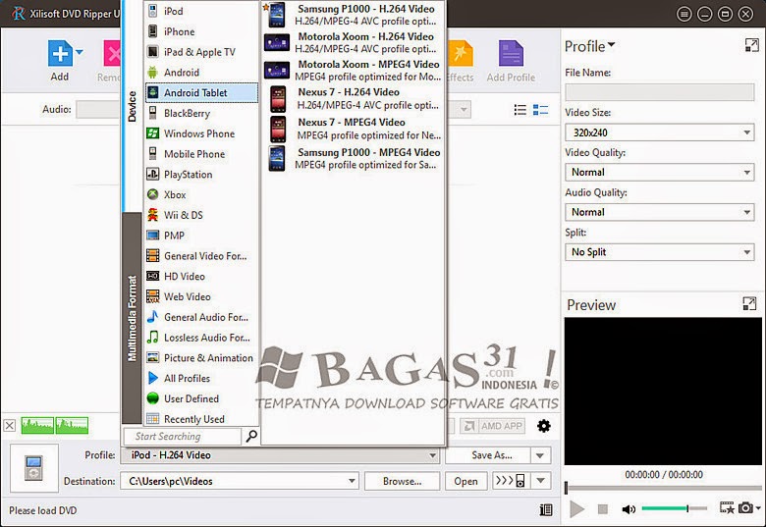Click the Start Searching field
The image size is (766, 527).
183,437
